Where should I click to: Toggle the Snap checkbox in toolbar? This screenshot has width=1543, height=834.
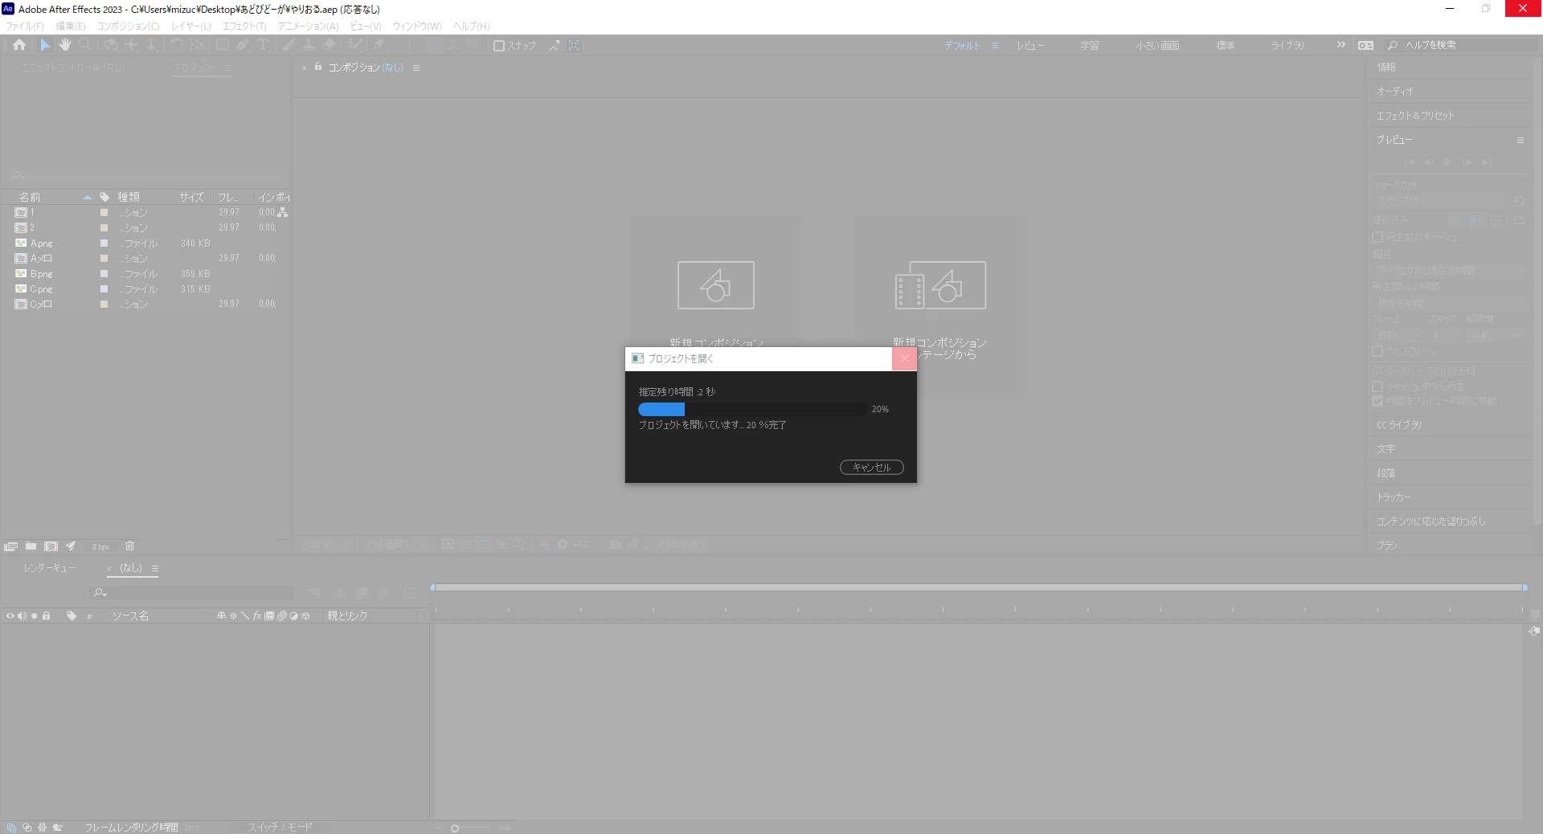coord(499,46)
